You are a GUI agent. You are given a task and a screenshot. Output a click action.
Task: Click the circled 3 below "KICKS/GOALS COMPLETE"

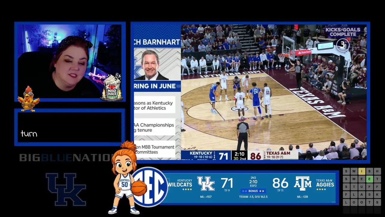(342, 45)
